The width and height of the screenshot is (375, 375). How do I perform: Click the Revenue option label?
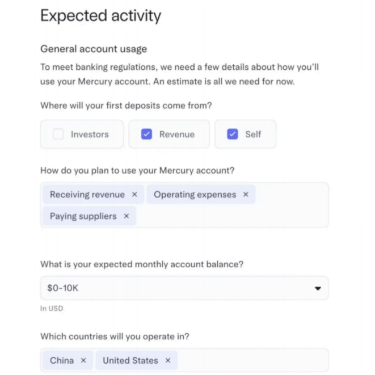tap(177, 134)
